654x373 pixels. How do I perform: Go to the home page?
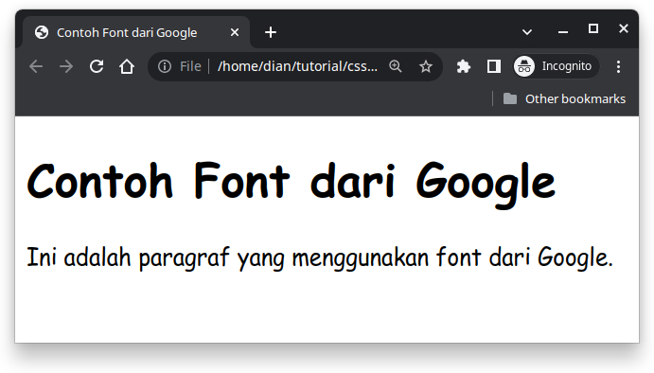(x=127, y=66)
